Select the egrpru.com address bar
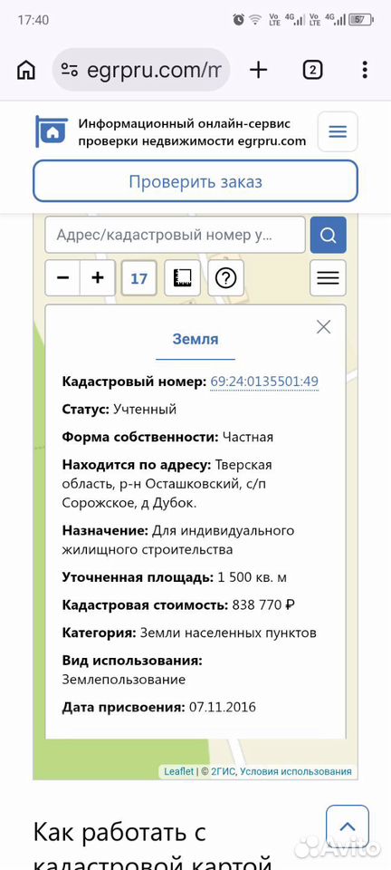Image resolution: width=391 pixels, height=870 pixels. point(141,70)
